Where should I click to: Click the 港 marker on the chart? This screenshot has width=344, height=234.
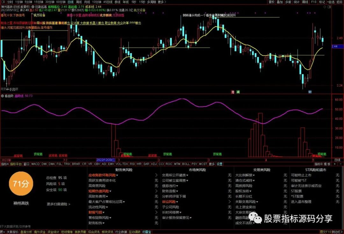(x=233, y=92)
